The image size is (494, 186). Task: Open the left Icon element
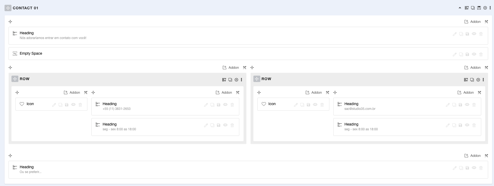[30, 104]
